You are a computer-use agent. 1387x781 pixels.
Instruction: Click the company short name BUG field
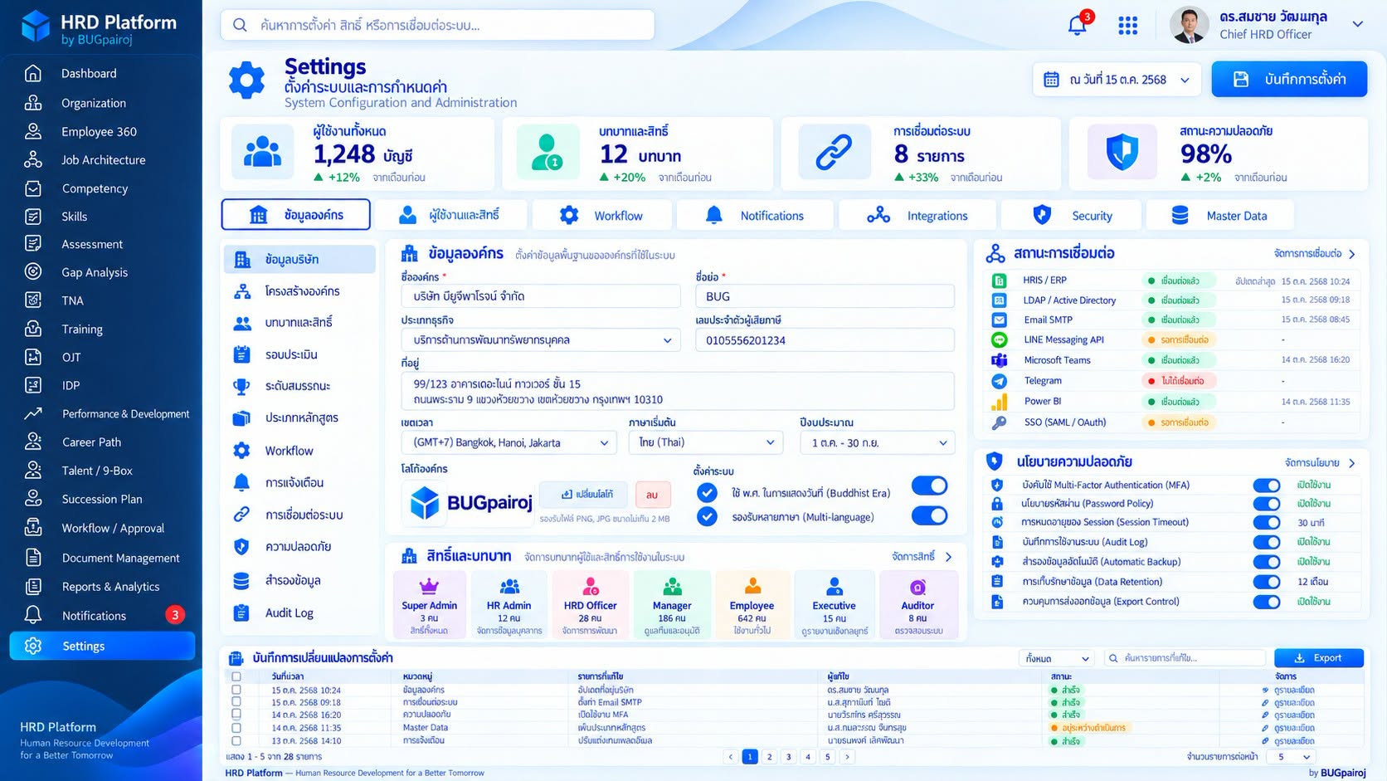(825, 296)
